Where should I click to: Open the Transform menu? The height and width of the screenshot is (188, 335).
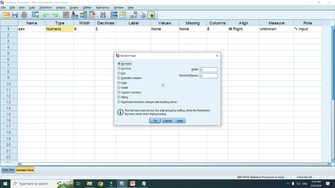46,8
